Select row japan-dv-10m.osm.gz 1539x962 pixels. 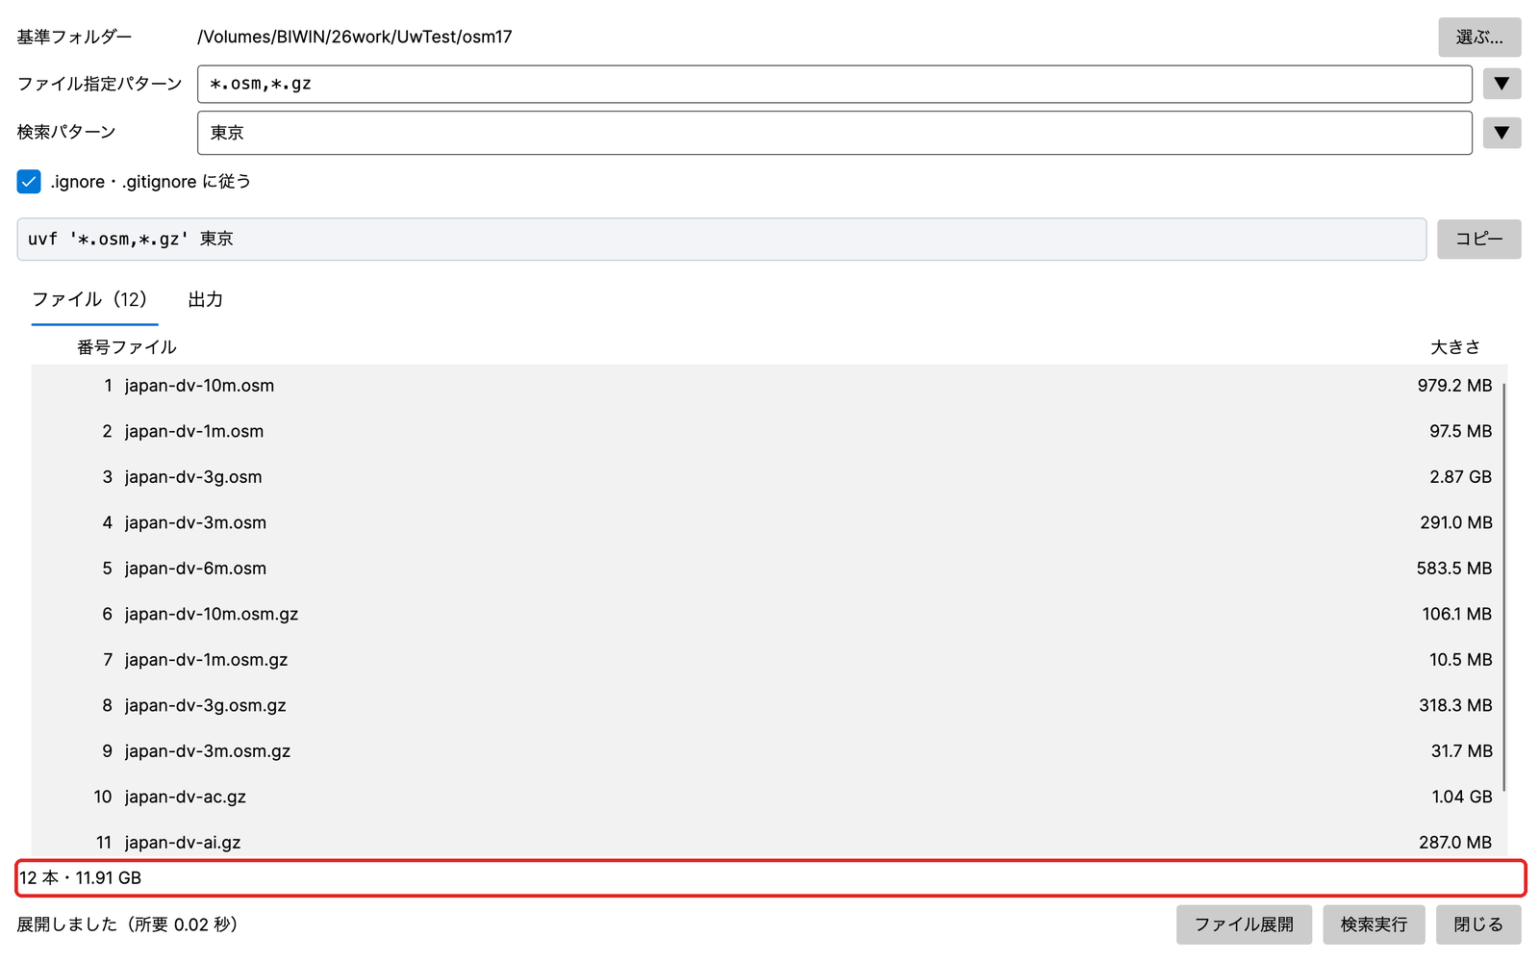[x=768, y=614]
